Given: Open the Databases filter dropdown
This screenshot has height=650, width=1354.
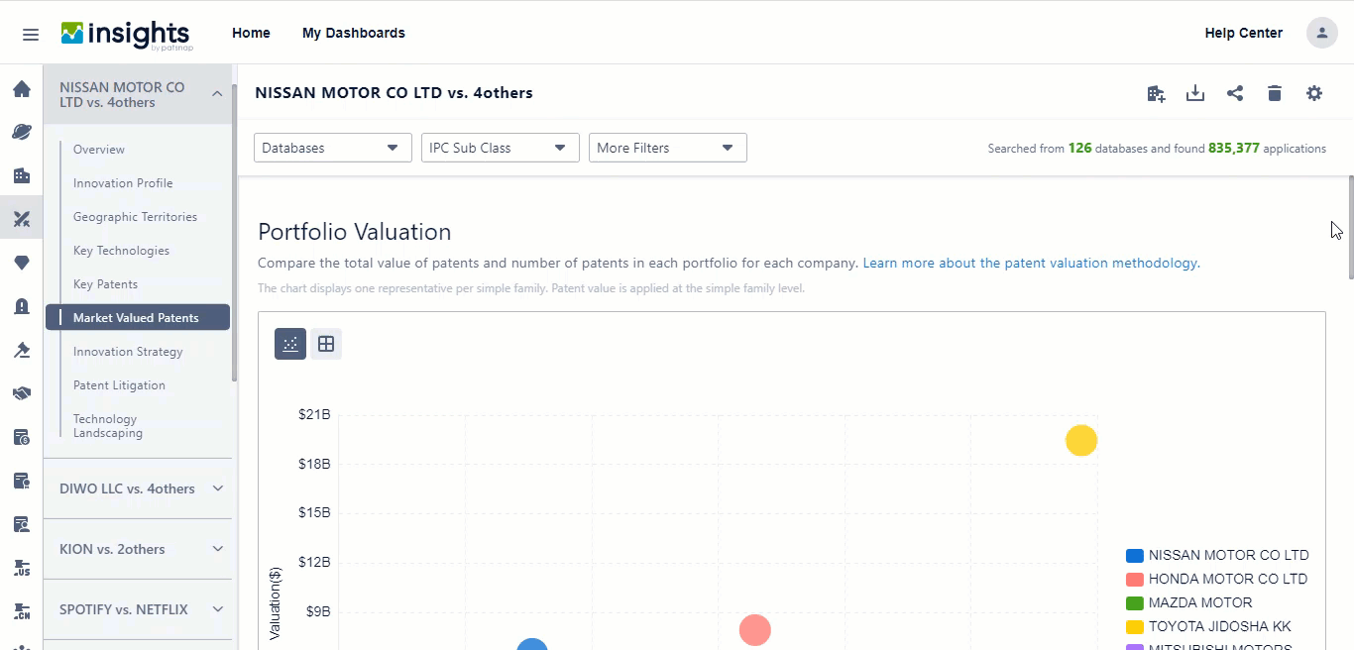Looking at the screenshot, I should (x=332, y=147).
